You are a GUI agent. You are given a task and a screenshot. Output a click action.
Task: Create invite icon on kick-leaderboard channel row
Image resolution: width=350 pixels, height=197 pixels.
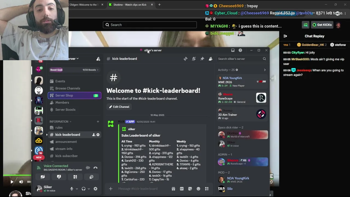[x=94, y=135]
